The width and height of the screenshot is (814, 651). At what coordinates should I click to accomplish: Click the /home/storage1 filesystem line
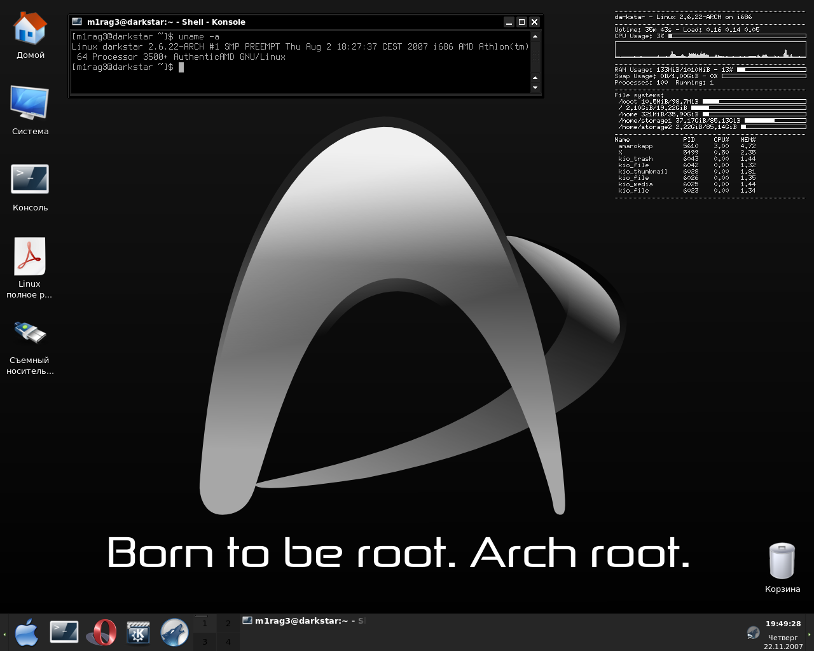711,121
